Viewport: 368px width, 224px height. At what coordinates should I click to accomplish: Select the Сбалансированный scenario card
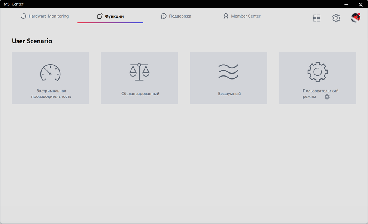(x=139, y=78)
